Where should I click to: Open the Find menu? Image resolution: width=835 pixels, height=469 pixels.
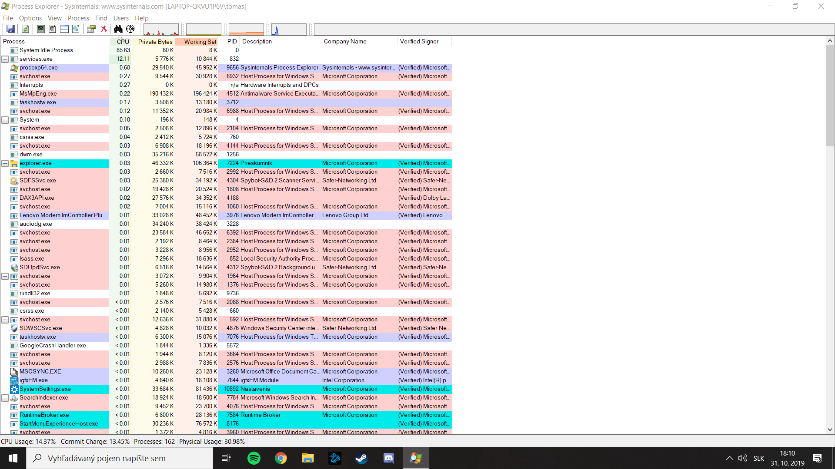coord(101,18)
